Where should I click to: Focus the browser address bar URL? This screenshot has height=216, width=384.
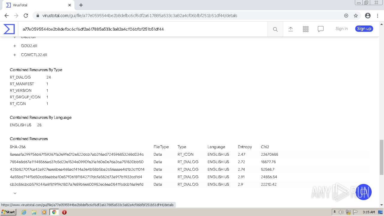[140, 16]
